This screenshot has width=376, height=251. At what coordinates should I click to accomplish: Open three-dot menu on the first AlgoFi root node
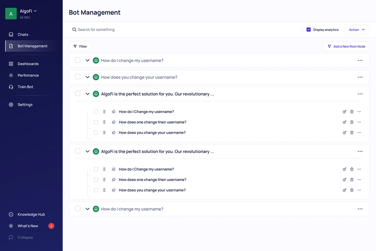click(360, 94)
